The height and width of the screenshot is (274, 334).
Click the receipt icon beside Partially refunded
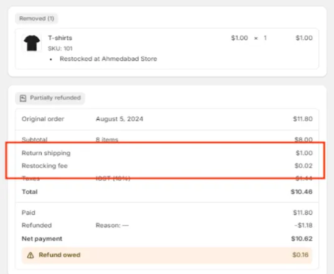23,98
